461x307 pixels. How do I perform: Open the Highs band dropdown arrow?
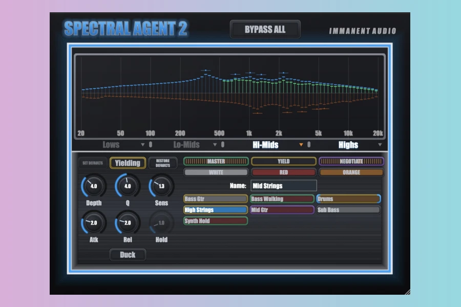[x=380, y=145]
